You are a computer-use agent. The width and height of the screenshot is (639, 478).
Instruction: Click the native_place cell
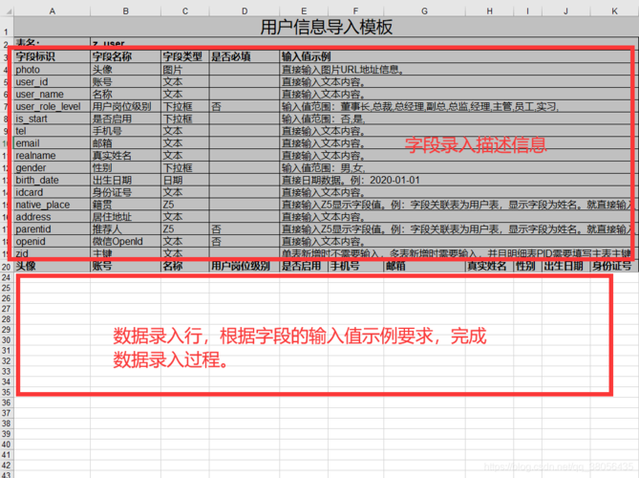(x=53, y=205)
